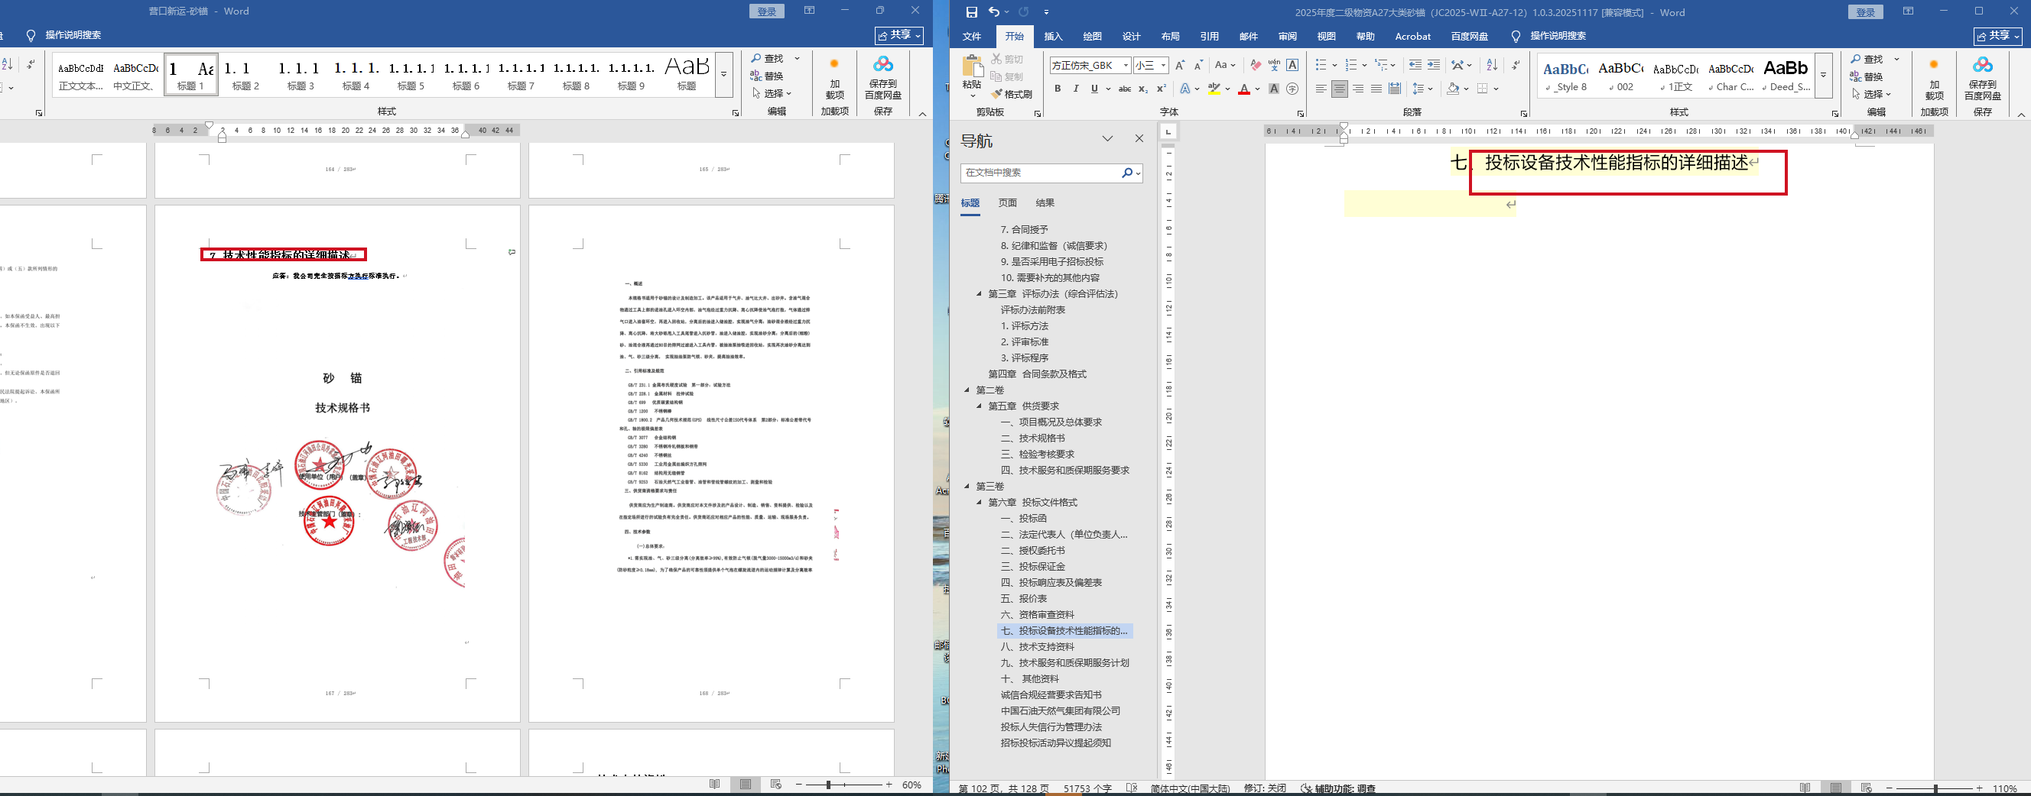The height and width of the screenshot is (796, 2031).
Task: Click the word count 51753 个字
Action: coord(1087,788)
